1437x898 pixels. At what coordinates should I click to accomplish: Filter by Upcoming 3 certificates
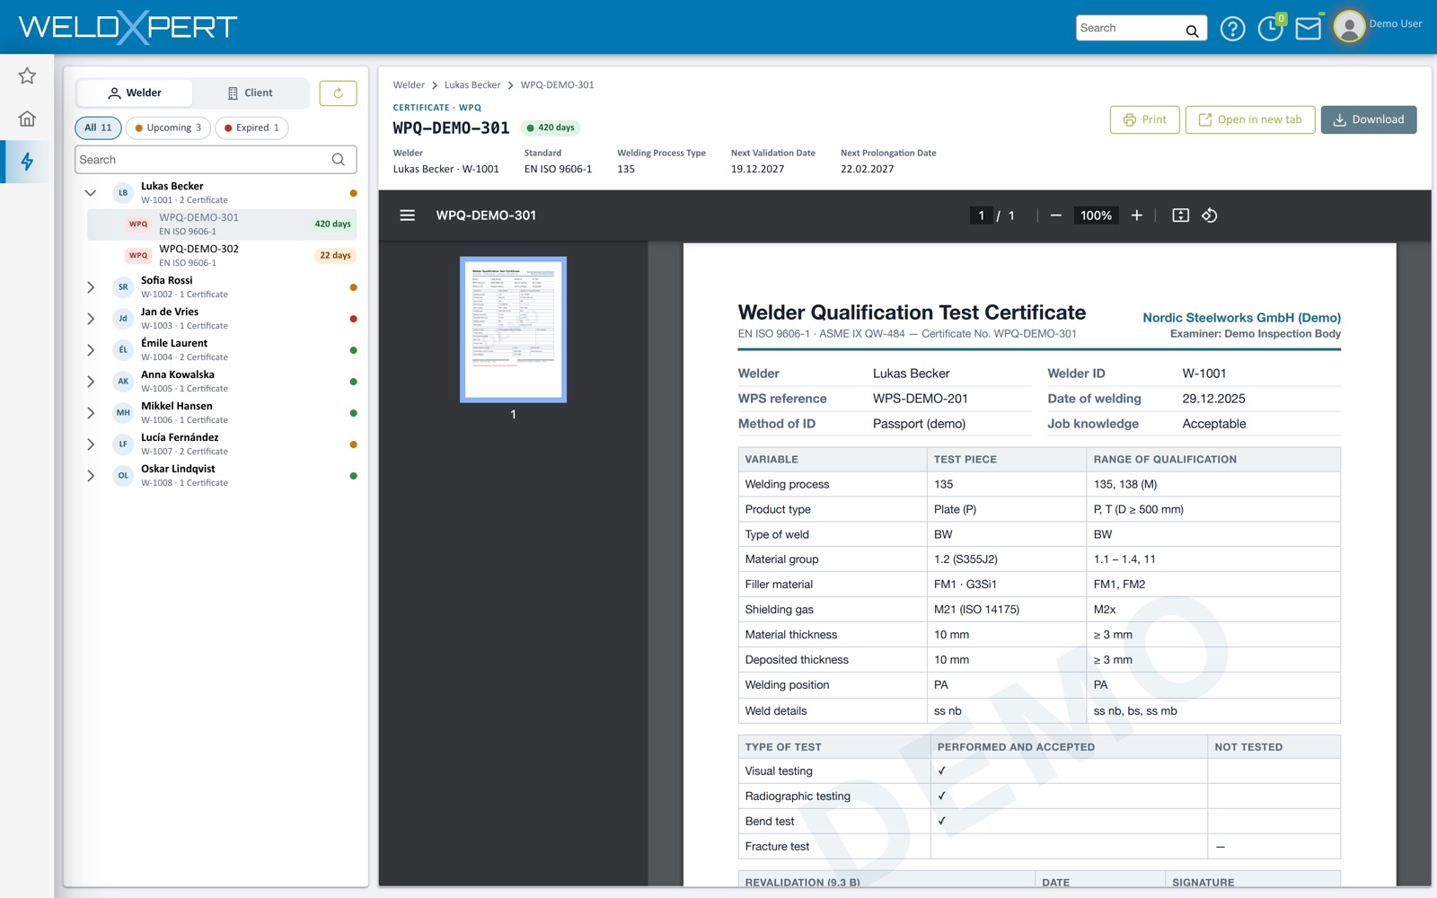168,128
